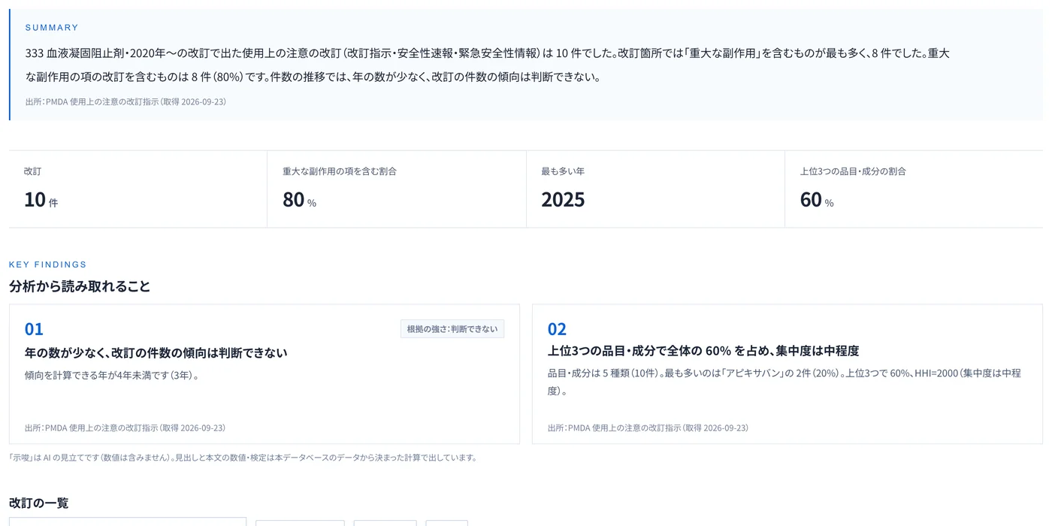Click the SUMMARY section label
This screenshot has width=1052, height=526.
[52, 28]
